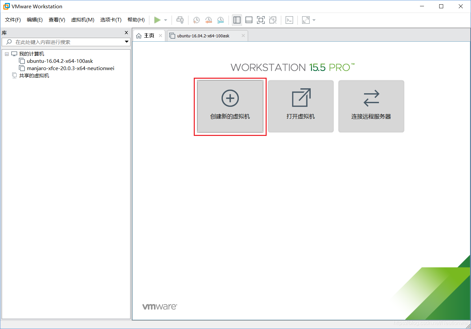
Task: Open the 帮助(H) menu
Action: point(136,20)
